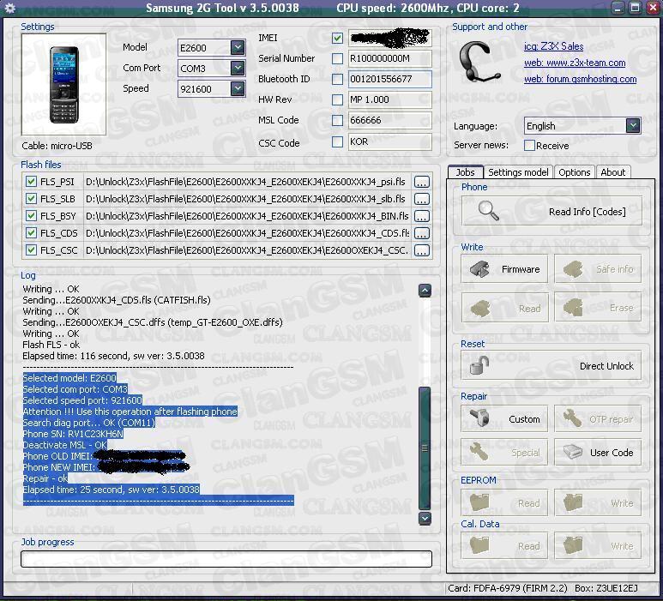The height and width of the screenshot is (601, 663).
Task: Switch to the Options tab
Action: coord(574,172)
